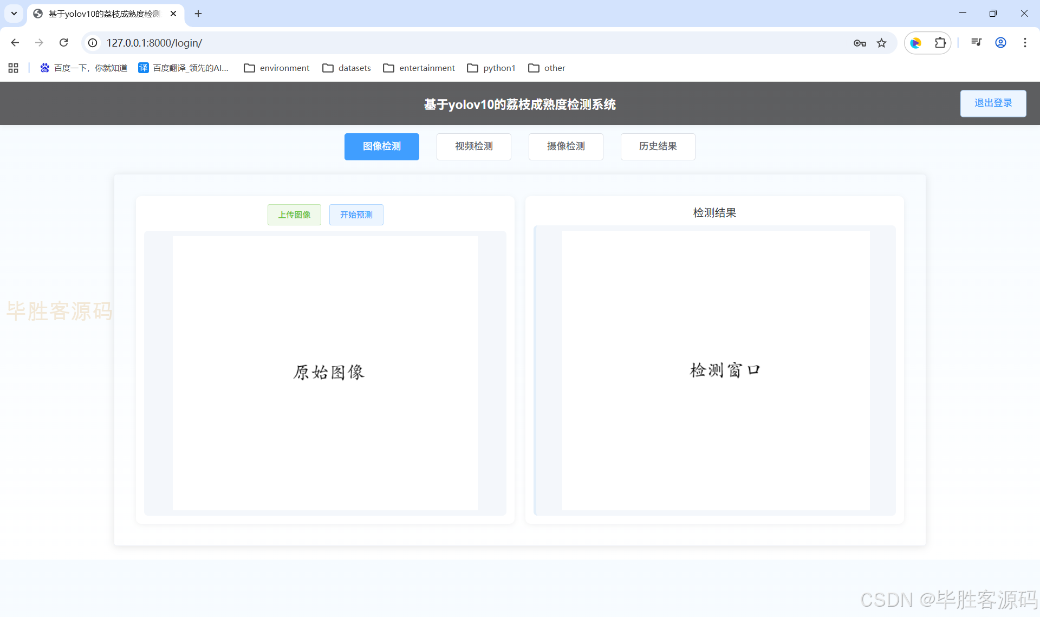Open the password manager key icon
The image size is (1040, 617).
[x=860, y=43]
